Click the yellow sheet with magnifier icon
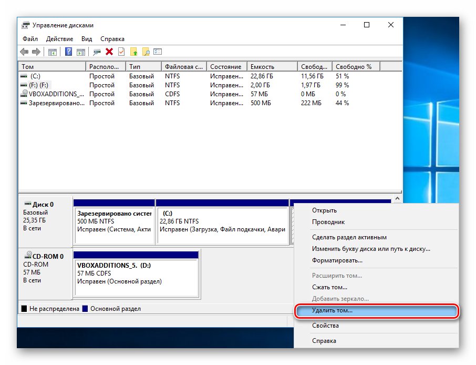476x365 pixels. tap(146, 52)
